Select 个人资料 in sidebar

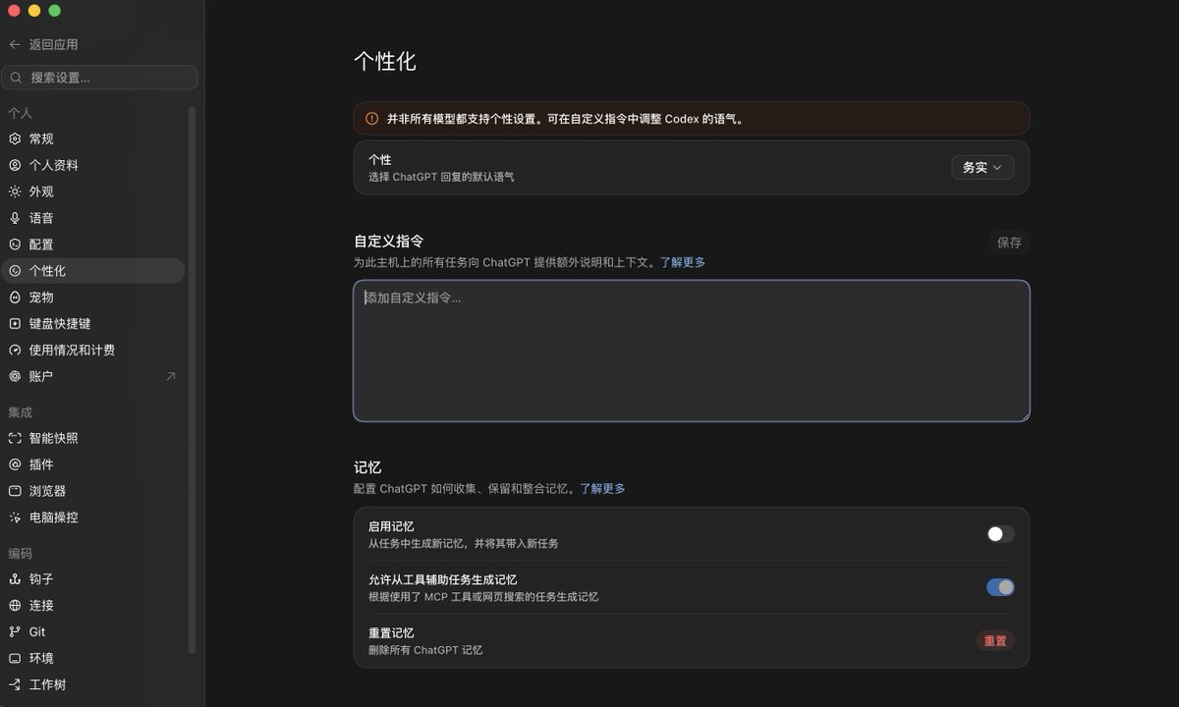[92, 165]
